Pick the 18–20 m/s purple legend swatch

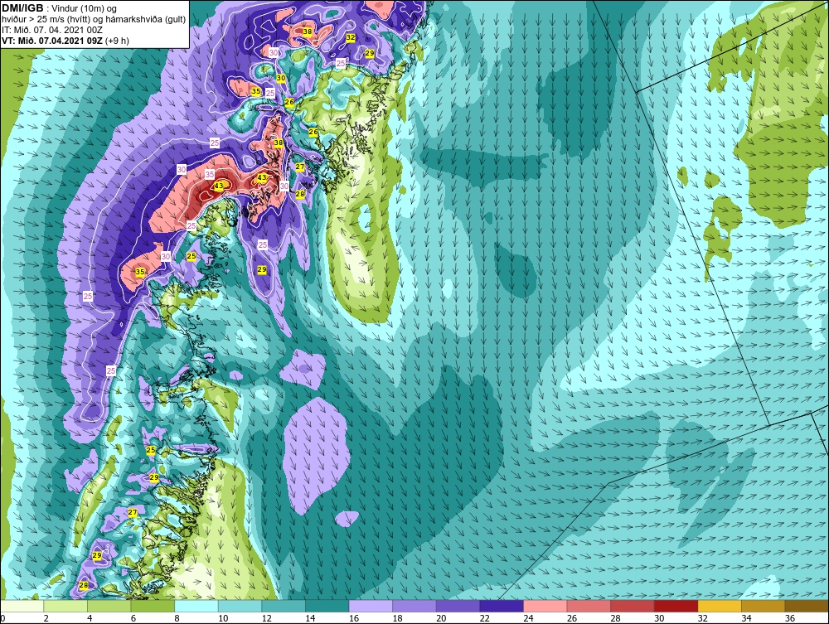click(x=414, y=606)
